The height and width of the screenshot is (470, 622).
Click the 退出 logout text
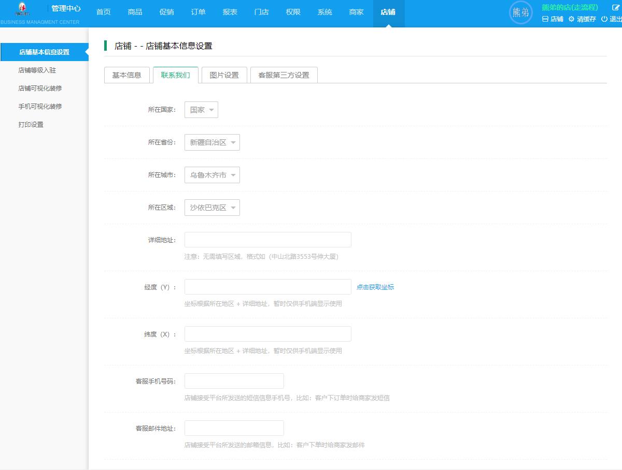pos(616,19)
